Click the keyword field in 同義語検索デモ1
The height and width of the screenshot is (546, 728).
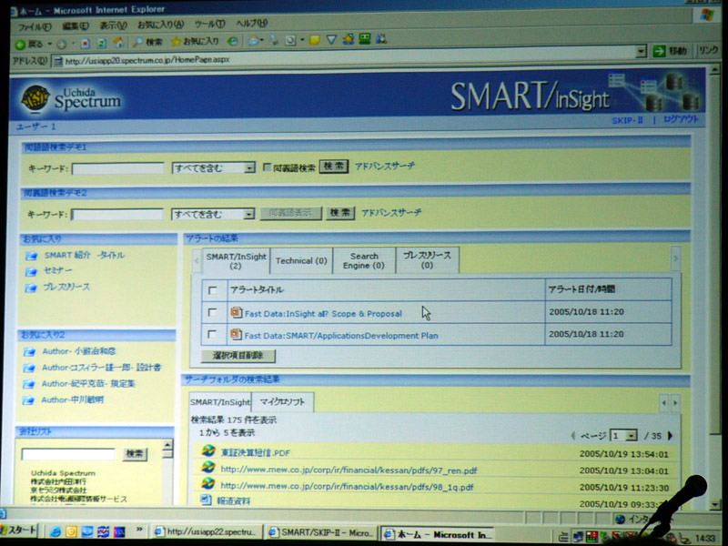point(118,168)
